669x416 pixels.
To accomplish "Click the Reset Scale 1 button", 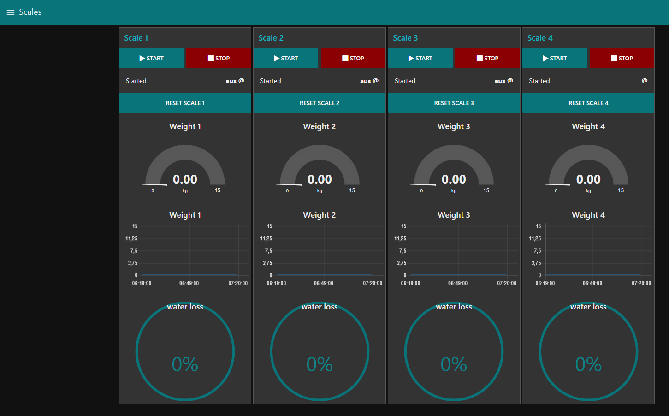I will click(x=185, y=103).
